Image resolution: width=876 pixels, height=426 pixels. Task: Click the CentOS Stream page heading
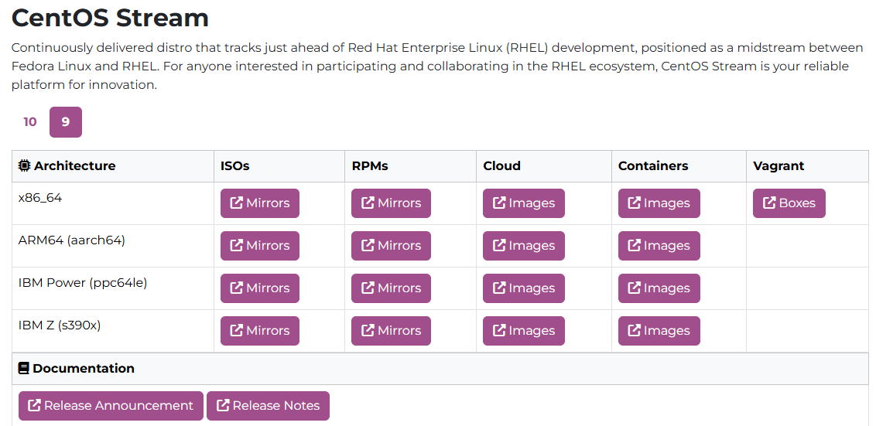pos(110,18)
